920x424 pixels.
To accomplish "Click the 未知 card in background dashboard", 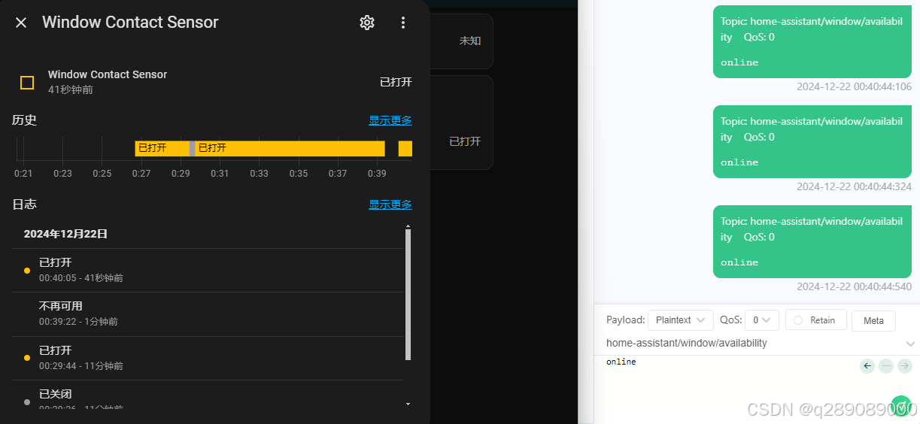I will click(x=462, y=41).
